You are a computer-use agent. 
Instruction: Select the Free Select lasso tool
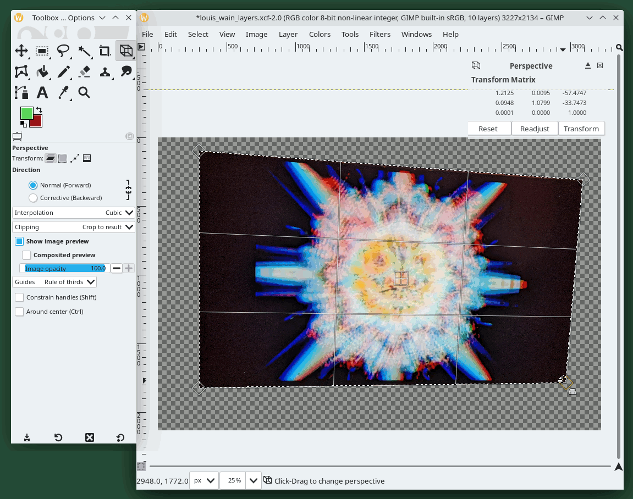click(63, 51)
